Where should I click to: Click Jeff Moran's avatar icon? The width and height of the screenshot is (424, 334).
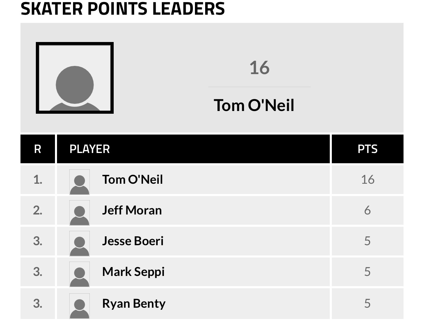coord(80,213)
